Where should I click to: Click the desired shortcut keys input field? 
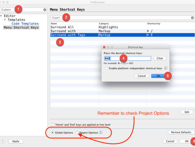(134, 58)
